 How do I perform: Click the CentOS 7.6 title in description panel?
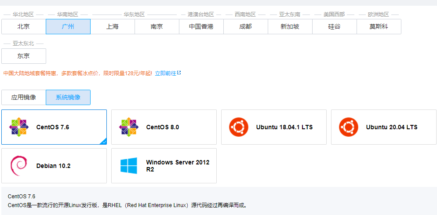pyautogui.click(x=22, y=197)
